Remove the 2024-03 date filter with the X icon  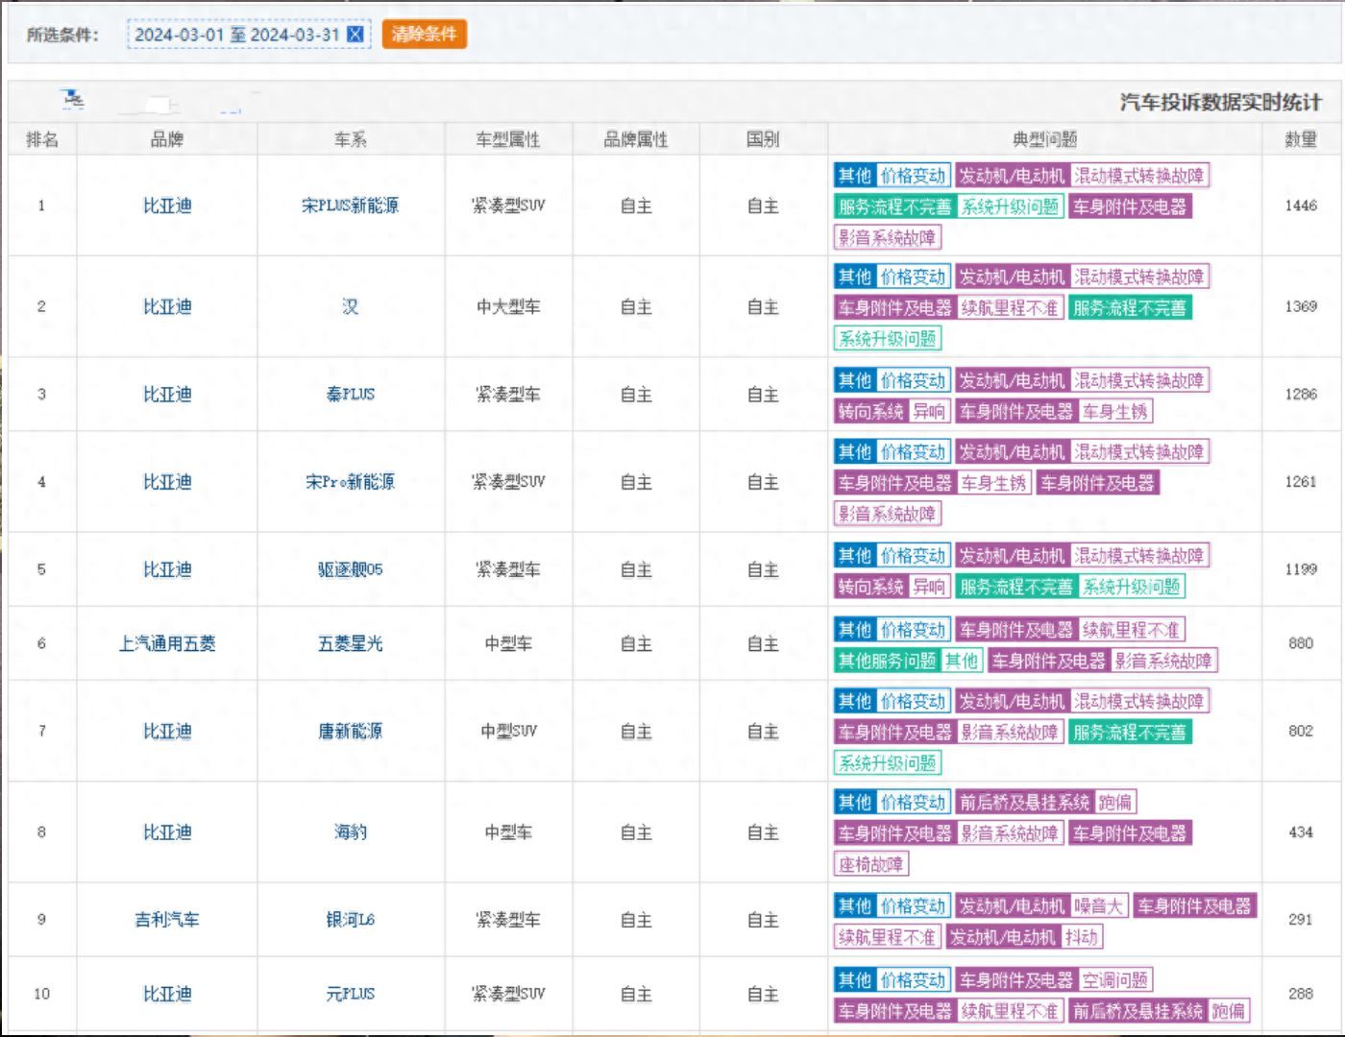click(x=355, y=35)
